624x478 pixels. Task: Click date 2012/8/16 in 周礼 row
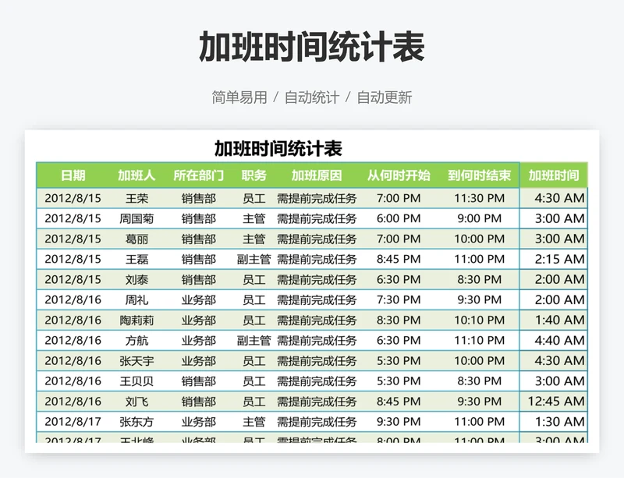pyautogui.click(x=73, y=299)
